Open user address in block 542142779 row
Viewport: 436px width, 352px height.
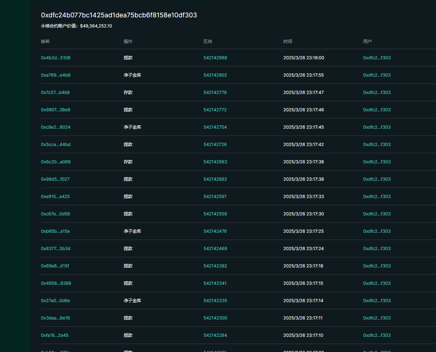point(377,93)
